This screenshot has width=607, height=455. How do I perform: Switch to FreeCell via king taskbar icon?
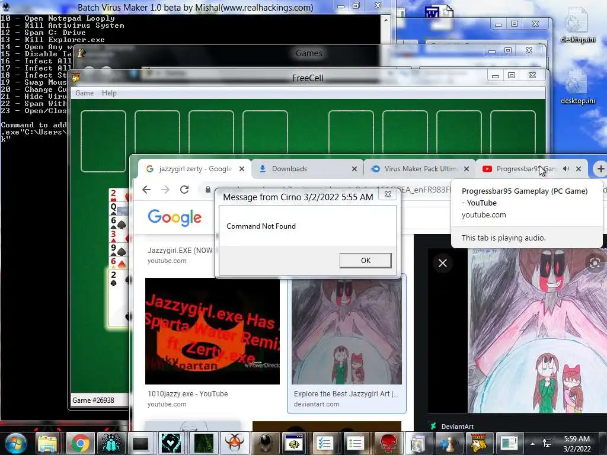click(x=478, y=443)
